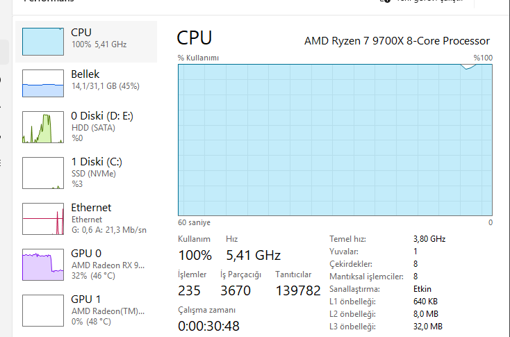Image resolution: width=510 pixels, height=337 pixels.
Task: Select the Bellek memory graph thumbnail
Action: [x=43, y=83]
